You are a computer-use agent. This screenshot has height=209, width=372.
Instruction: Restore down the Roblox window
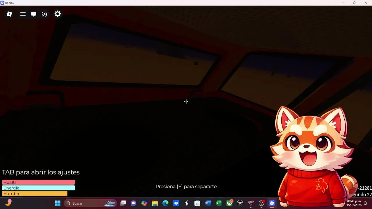(x=354, y=3)
